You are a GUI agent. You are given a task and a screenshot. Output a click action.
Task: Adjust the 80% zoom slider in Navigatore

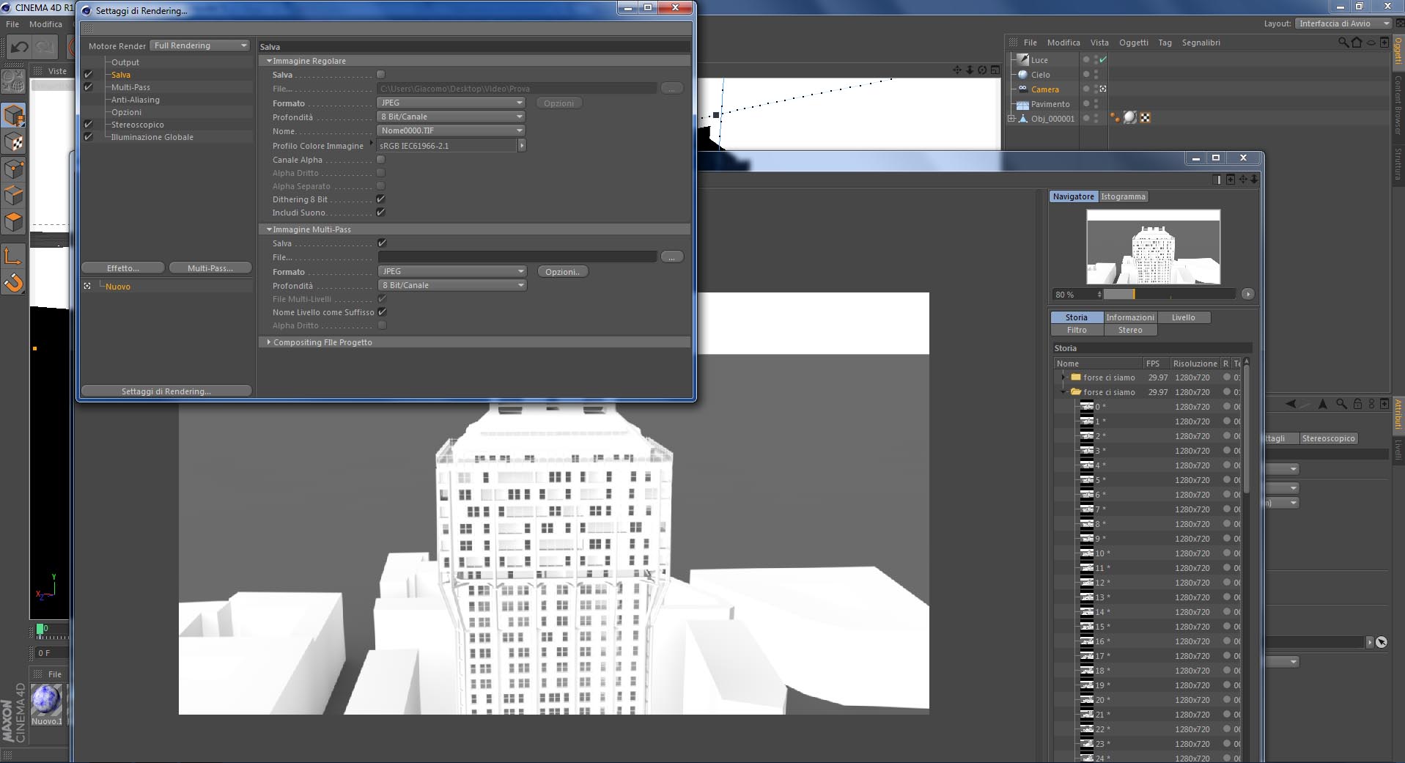tap(1169, 295)
